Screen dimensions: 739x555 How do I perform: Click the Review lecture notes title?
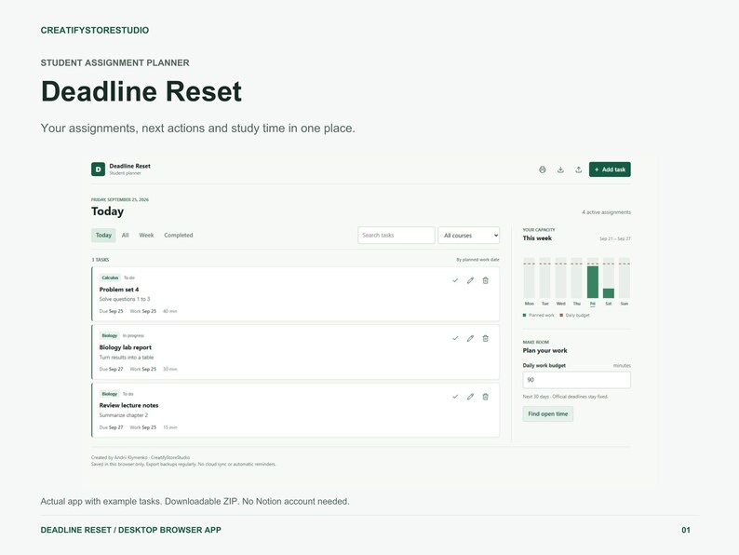[128, 405]
